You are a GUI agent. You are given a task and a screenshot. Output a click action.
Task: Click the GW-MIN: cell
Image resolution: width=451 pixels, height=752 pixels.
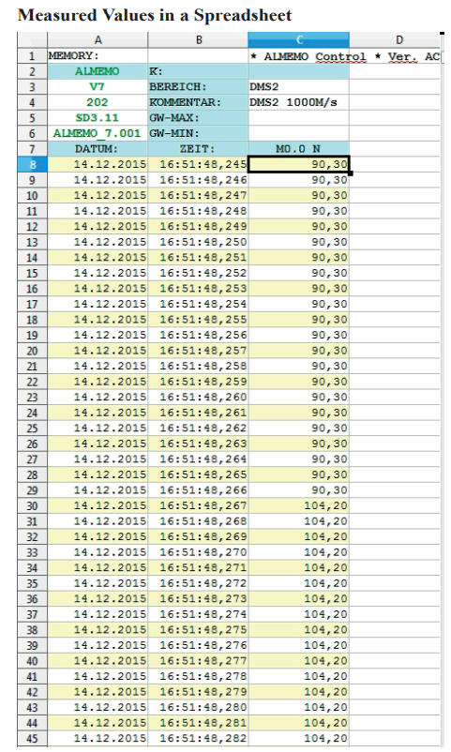click(198, 133)
